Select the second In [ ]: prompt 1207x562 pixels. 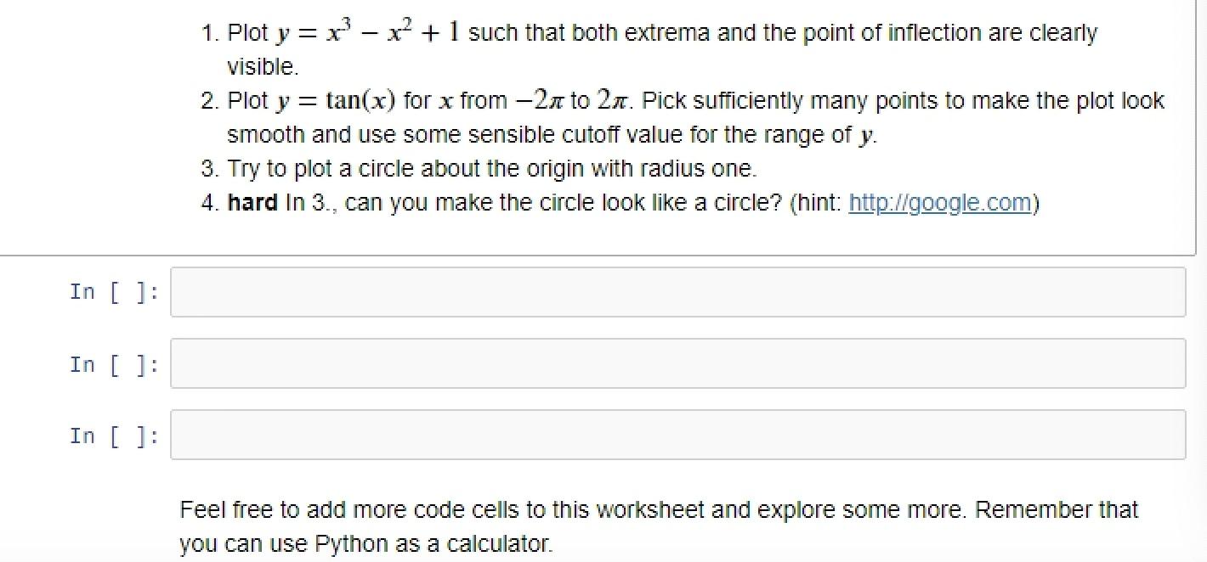tap(113, 363)
